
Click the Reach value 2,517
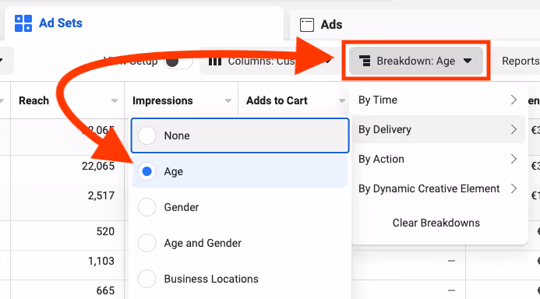101,195
